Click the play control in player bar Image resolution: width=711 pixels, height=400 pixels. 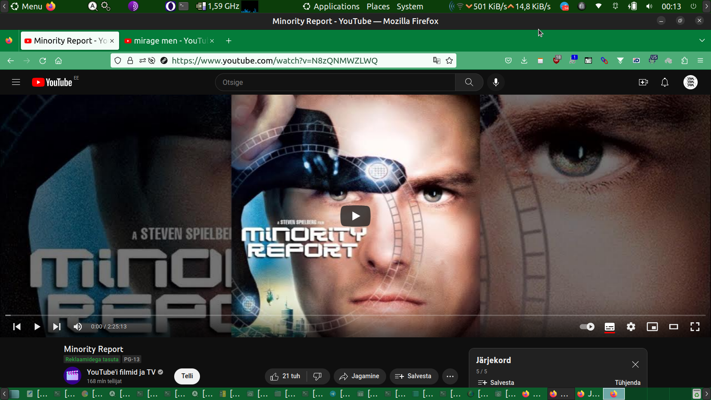(37, 327)
